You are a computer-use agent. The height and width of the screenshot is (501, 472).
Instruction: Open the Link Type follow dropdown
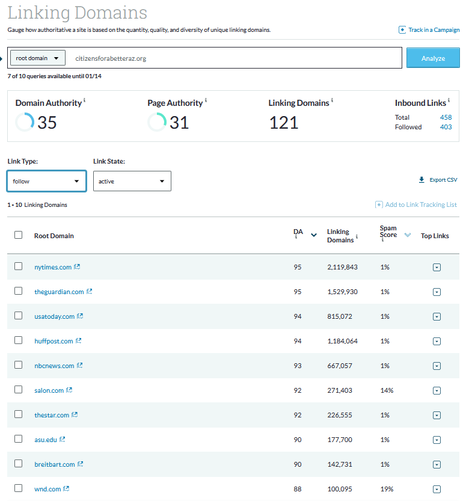[x=47, y=181]
